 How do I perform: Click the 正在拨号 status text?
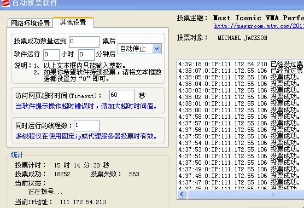(45, 192)
